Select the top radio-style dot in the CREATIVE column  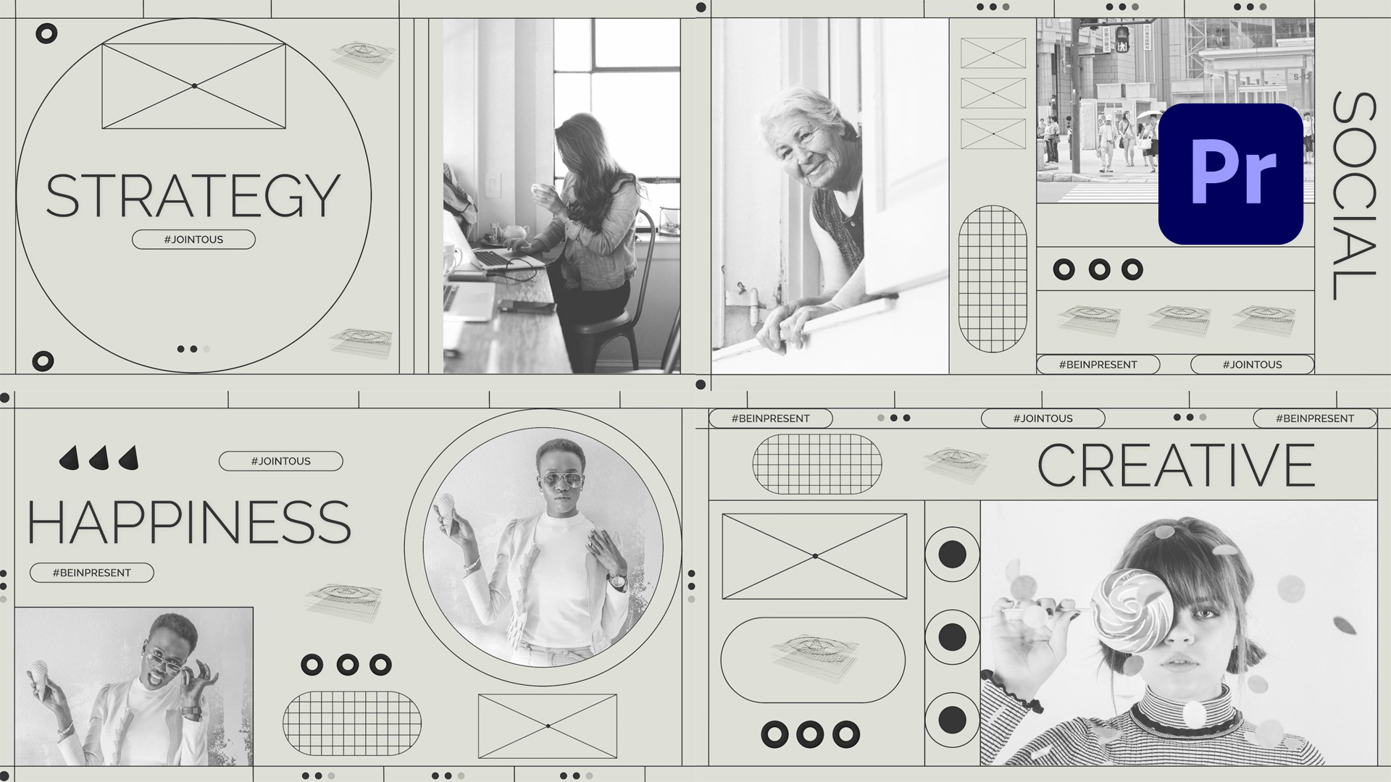click(x=952, y=555)
